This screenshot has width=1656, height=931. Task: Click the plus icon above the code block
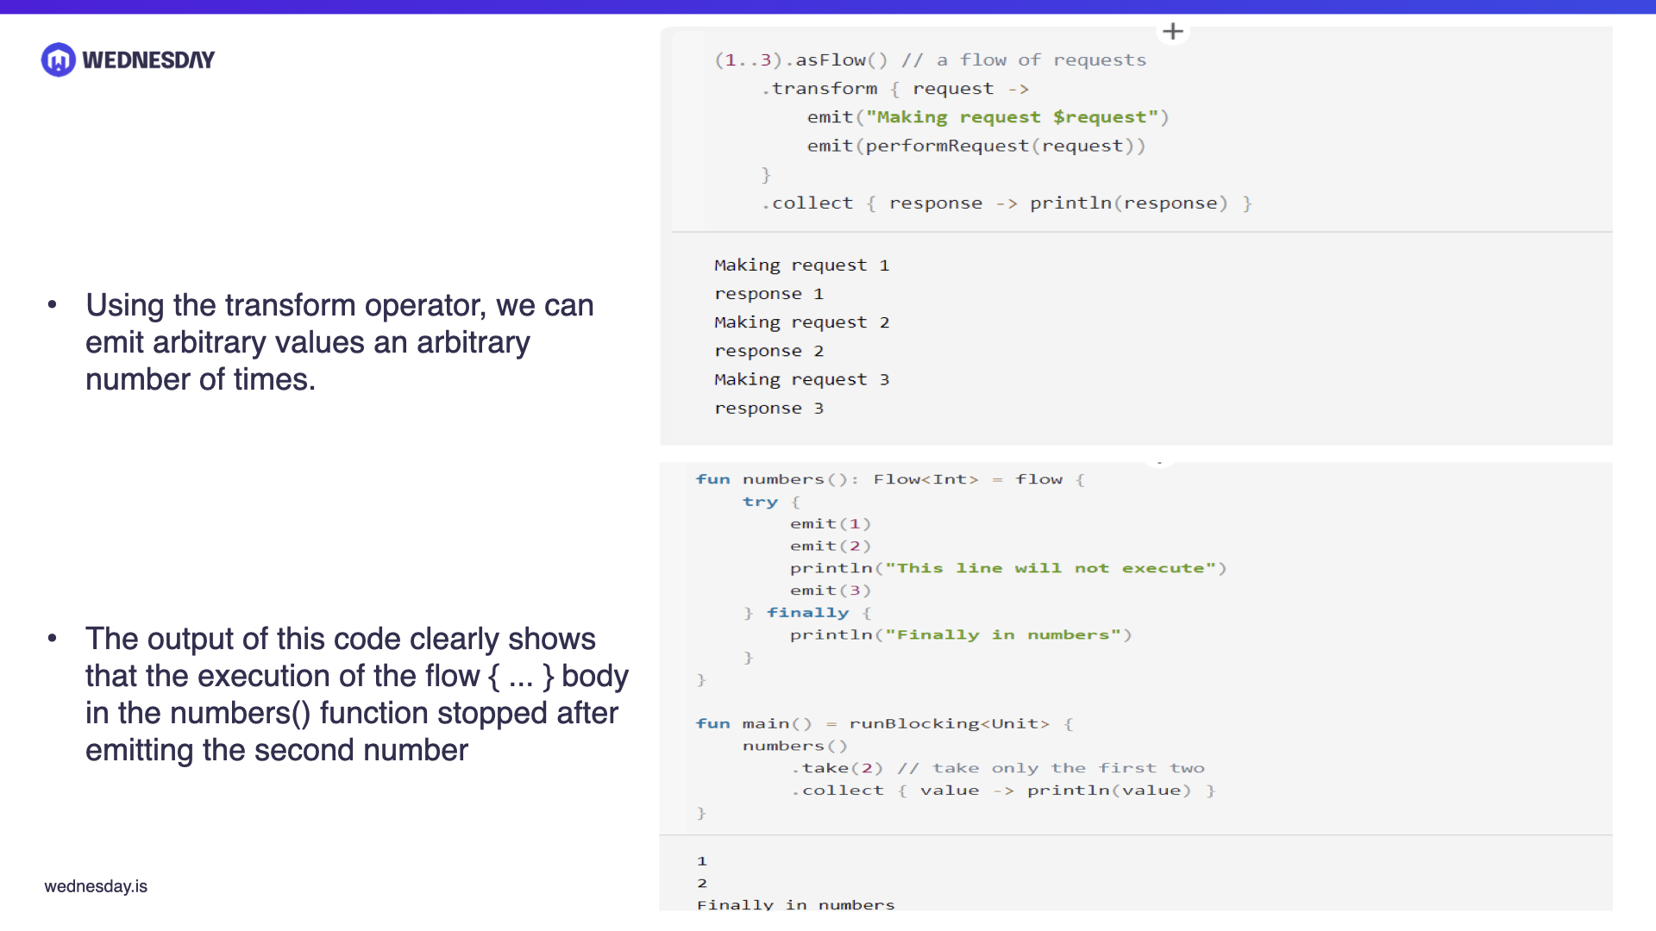[x=1172, y=32]
